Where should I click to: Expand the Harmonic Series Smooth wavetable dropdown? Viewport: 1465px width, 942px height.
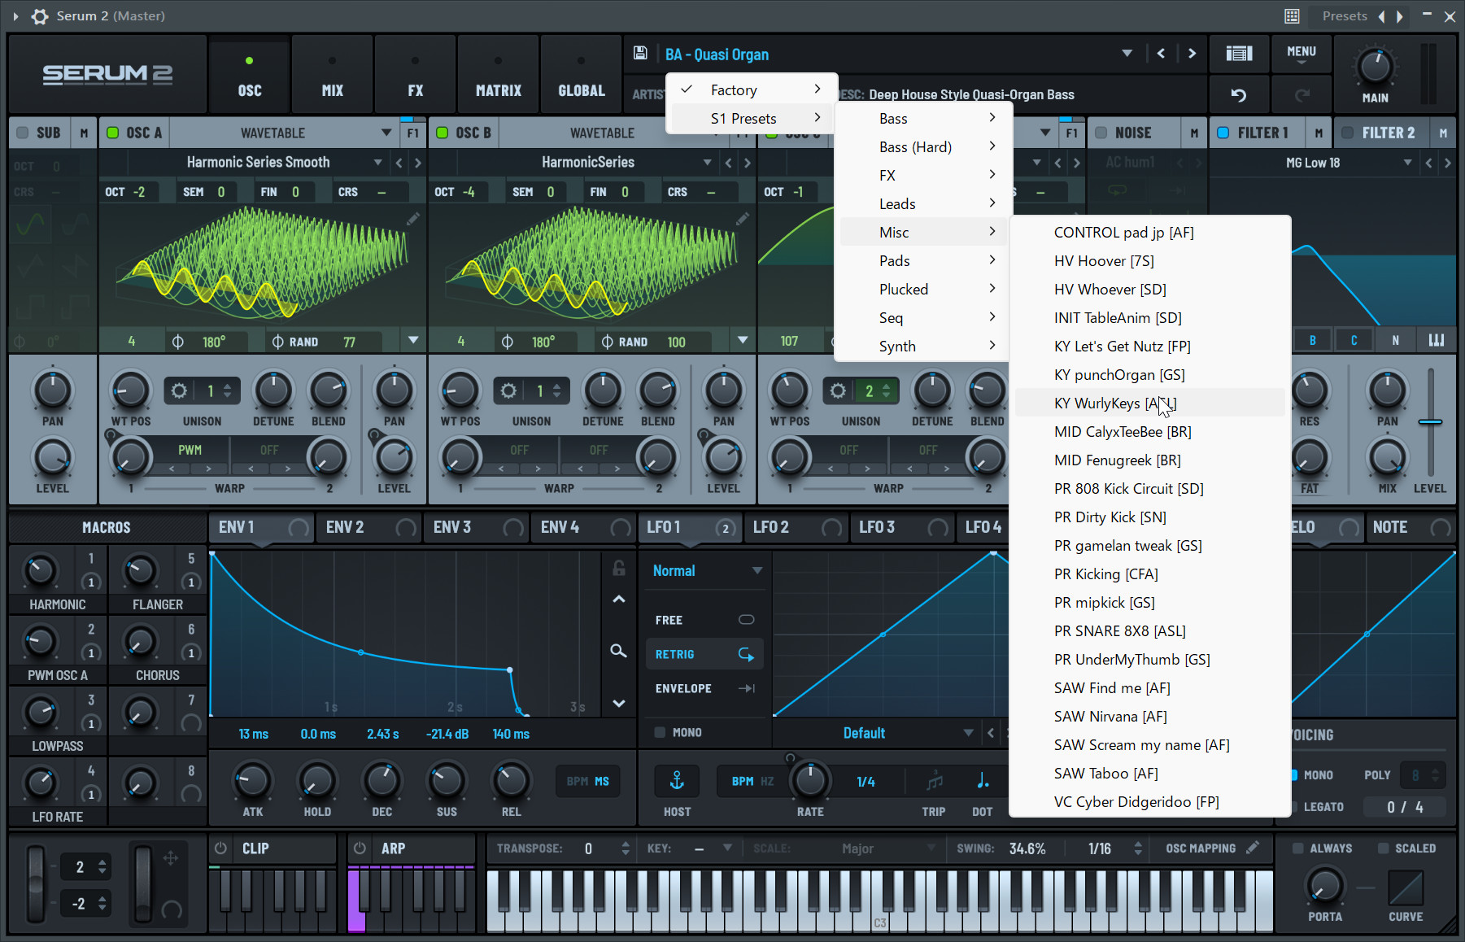377,163
